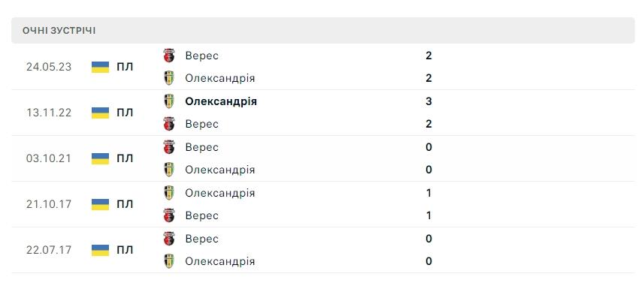Click Верес logo in 13.11.22 match
644x283 pixels.
pyautogui.click(x=169, y=124)
